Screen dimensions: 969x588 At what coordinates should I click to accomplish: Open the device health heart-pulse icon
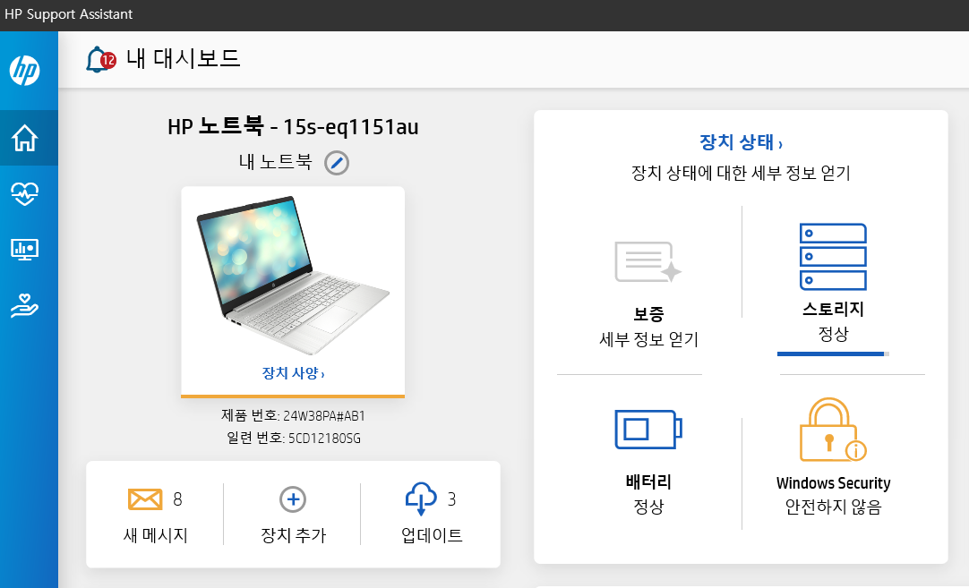pyautogui.click(x=25, y=193)
